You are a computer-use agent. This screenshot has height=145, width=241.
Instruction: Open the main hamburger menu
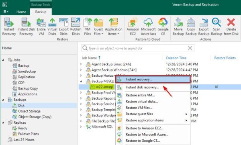tap(6, 12)
